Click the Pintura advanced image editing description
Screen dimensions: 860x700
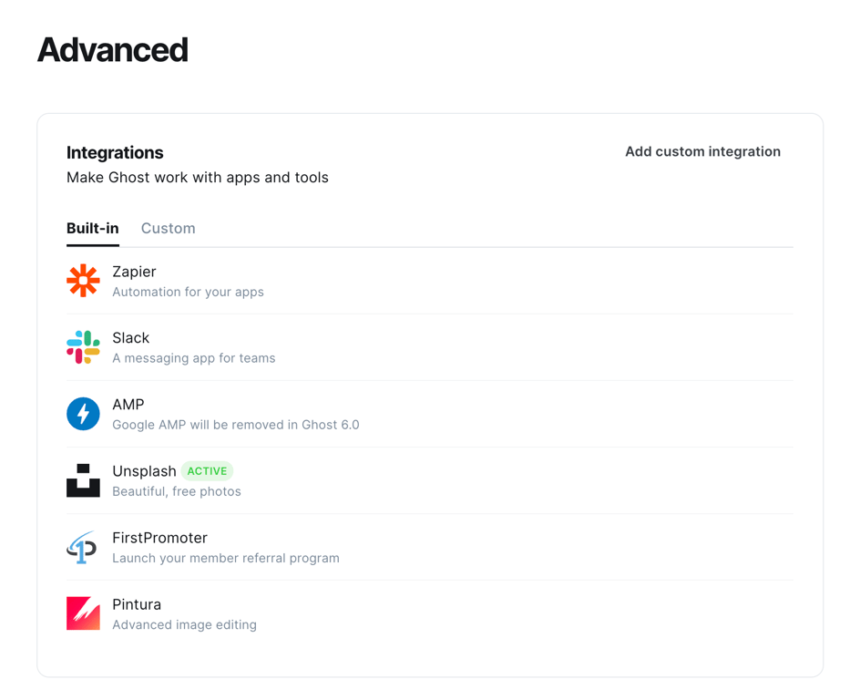(184, 625)
